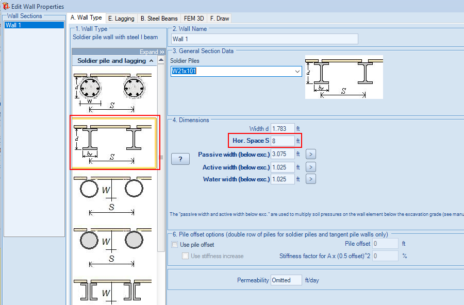Toggle the Use stiffness increase checkbox
This screenshot has width=464, height=305.
pyautogui.click(x=185, y=256)
